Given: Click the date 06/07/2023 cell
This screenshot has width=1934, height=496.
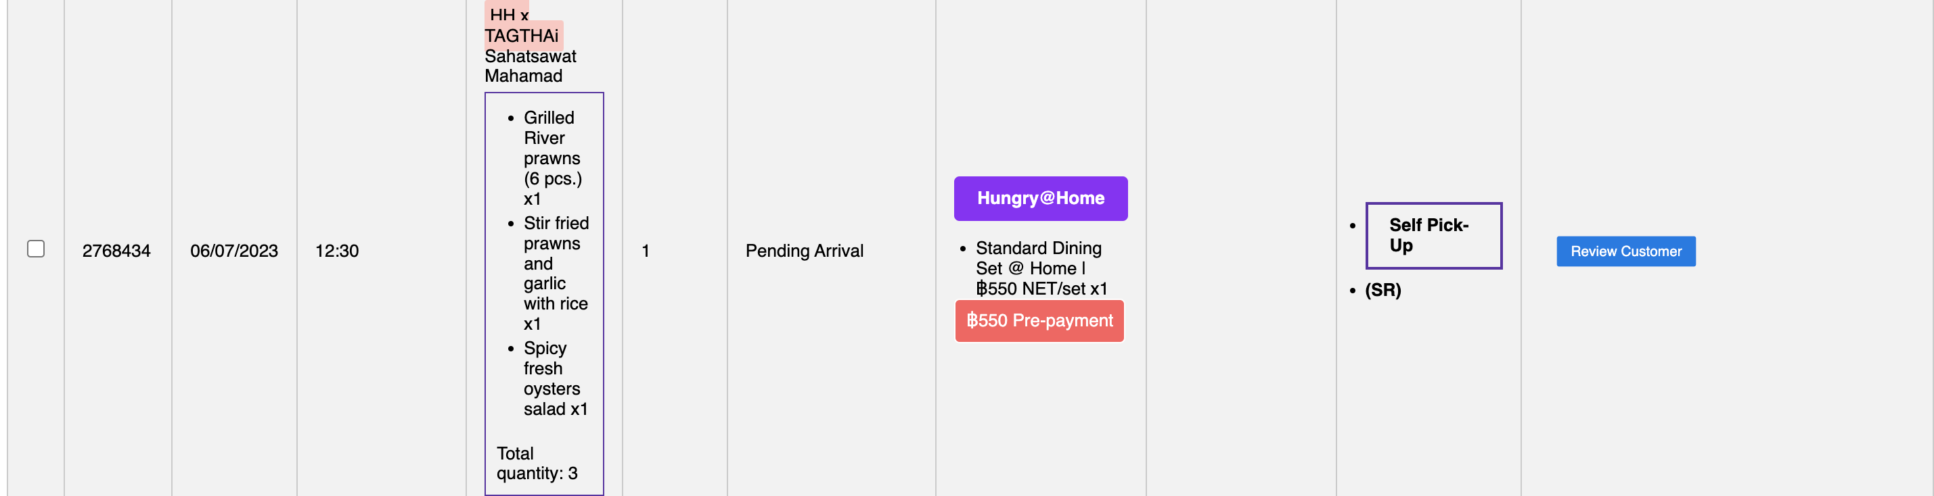Looking at the screenshot, I should tap(233, 251).
